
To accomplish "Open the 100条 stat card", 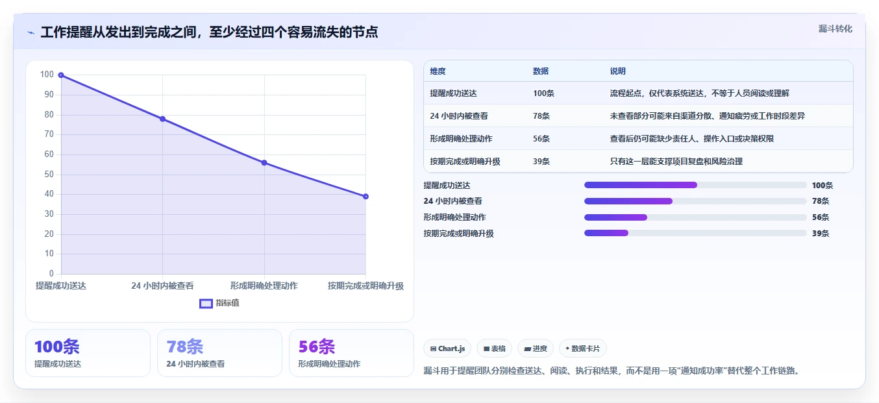I will (x=88, y=353).
